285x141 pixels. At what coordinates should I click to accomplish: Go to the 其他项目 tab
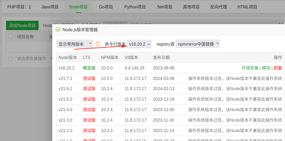pyautogui.click(x=191, y=7)
